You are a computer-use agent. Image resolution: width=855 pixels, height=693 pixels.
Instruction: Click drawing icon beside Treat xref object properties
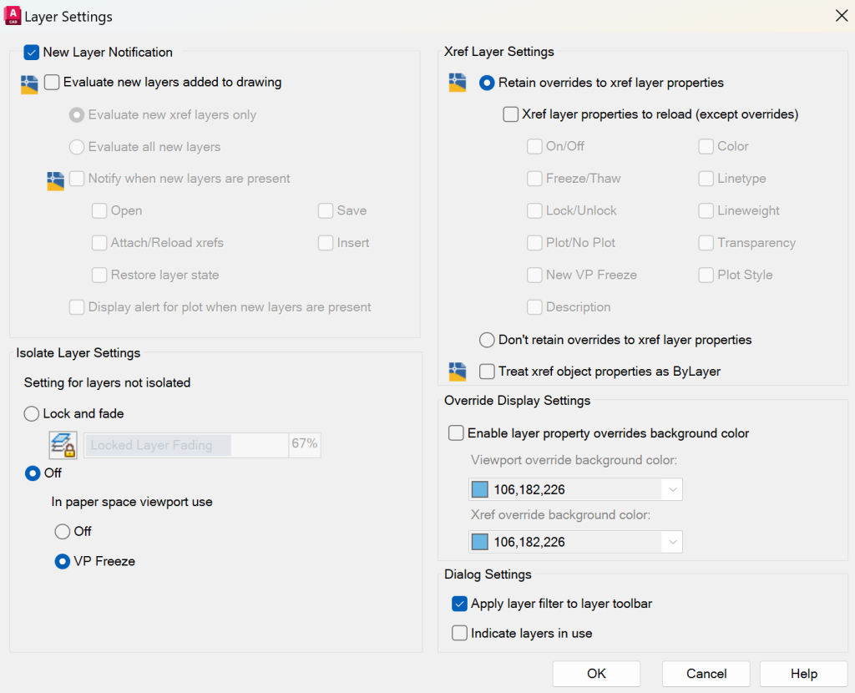457,372
